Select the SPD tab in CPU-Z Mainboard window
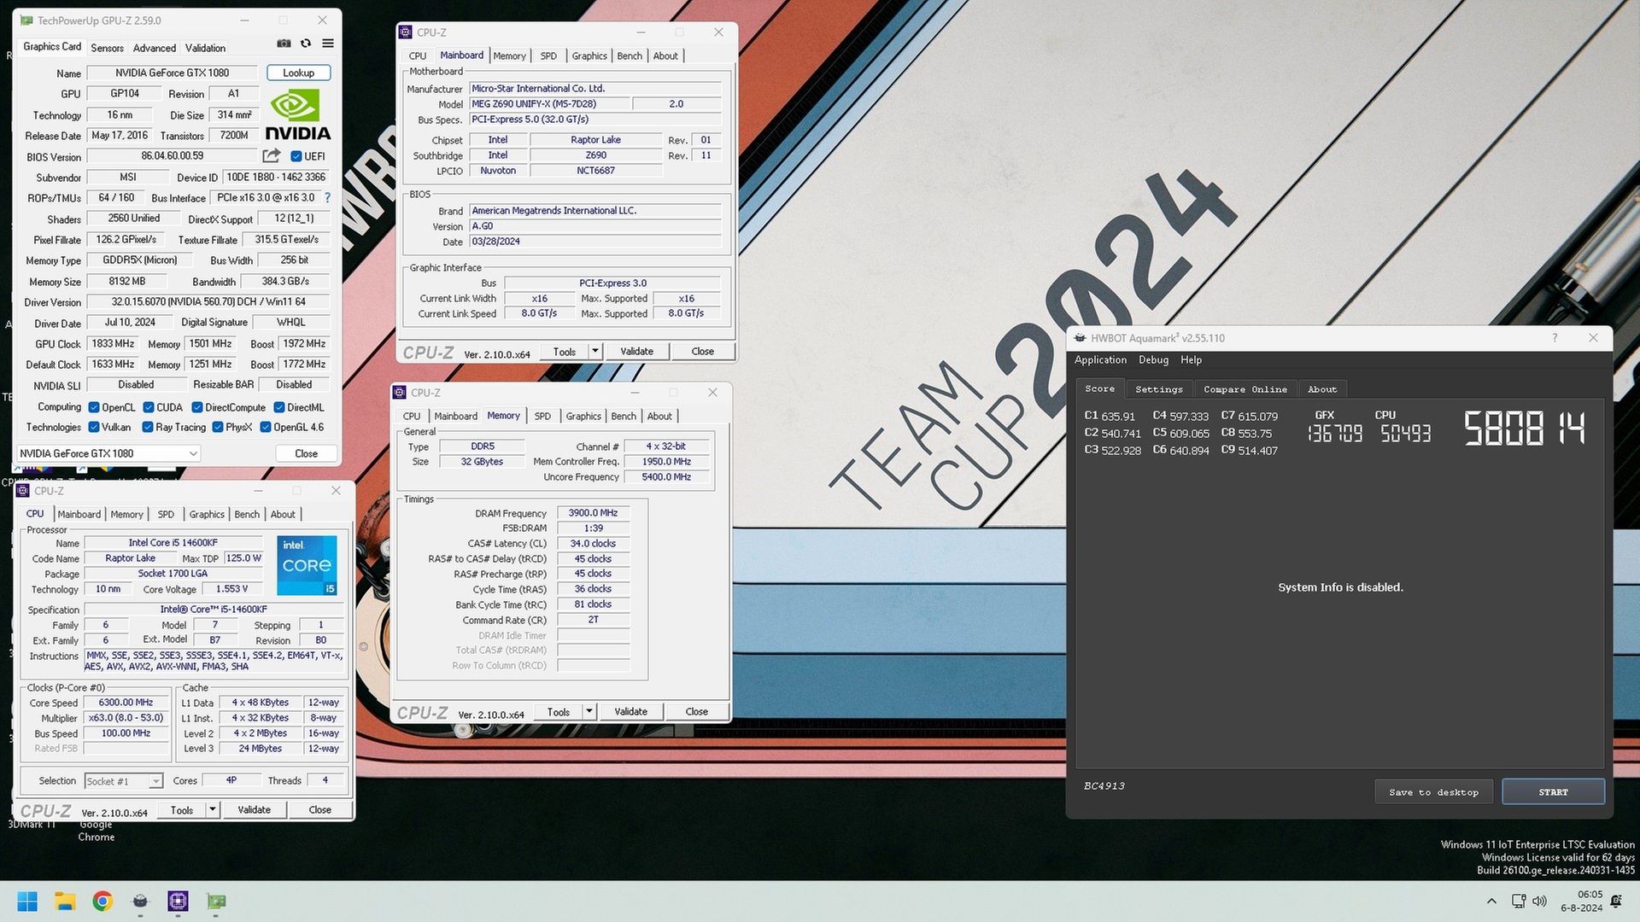Image resolution: width=1640 pixels, height=922 pixels. click(x=548, y=55)
